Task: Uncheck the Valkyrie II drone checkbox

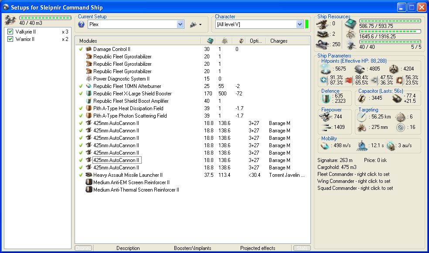Action: [10, 31]
